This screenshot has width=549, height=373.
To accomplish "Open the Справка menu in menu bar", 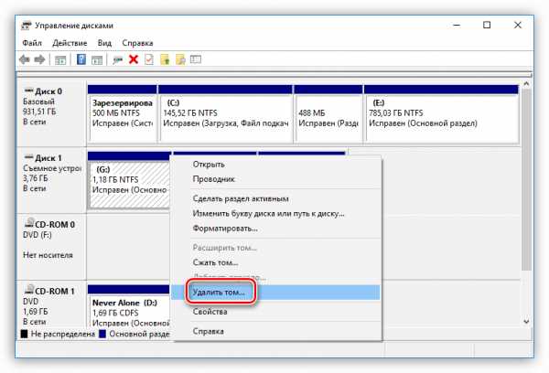I will click(137, 43).
